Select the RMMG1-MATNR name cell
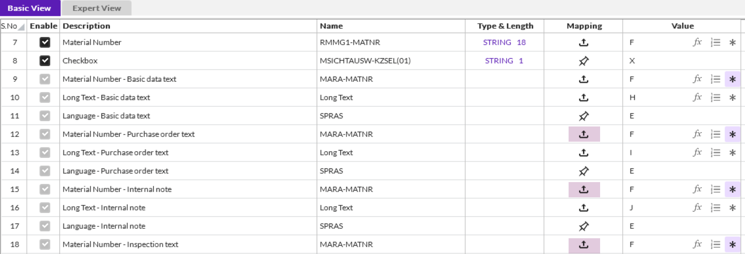745x254 pixels. [345, 43]
